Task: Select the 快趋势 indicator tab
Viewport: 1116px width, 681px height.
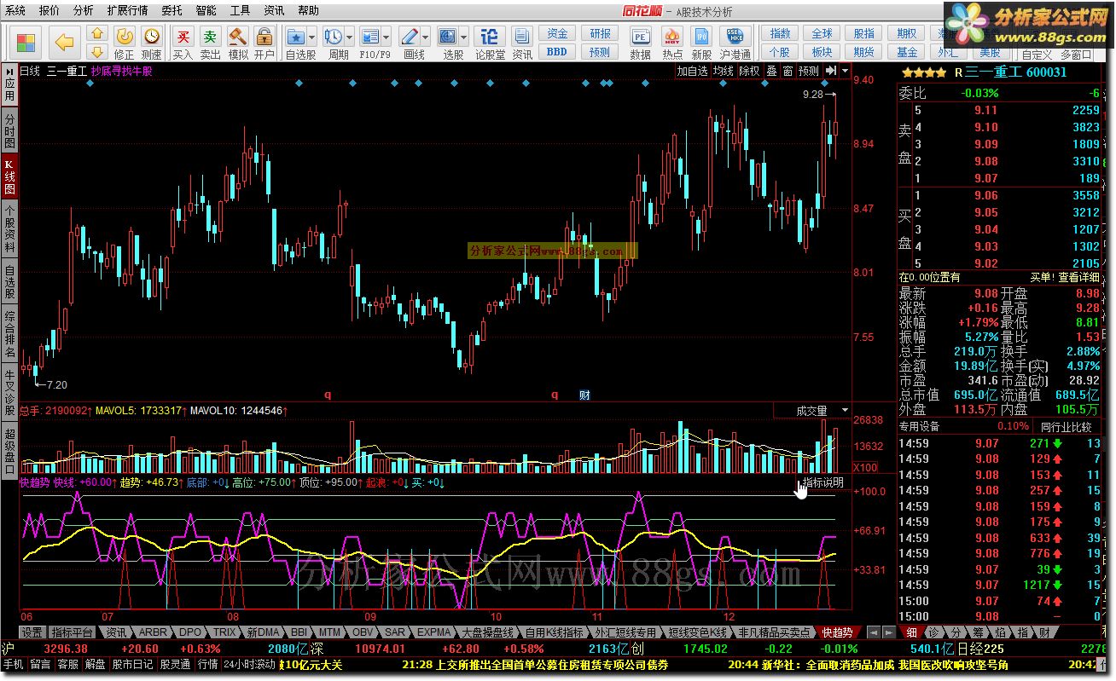Action: pyautogui.click(x=837, y=632)
